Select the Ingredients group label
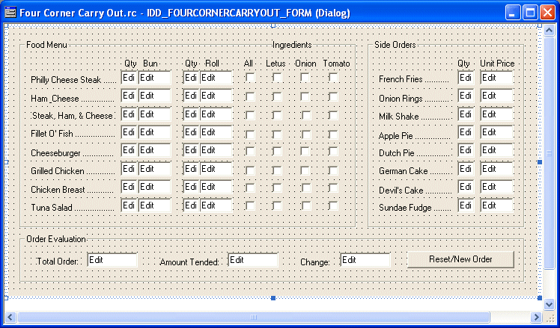 click(292, 45)
